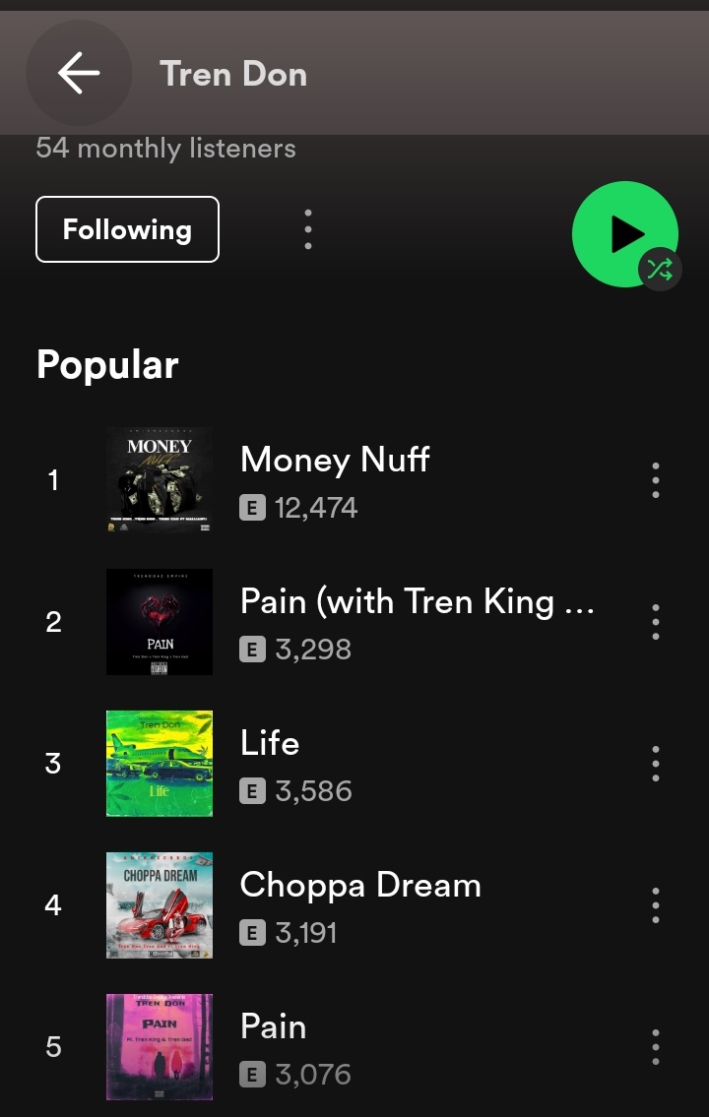The width and height of the screenshot is (709, 1117).
Task: Select the Choppa Dream song title
Action: point(360,885)
